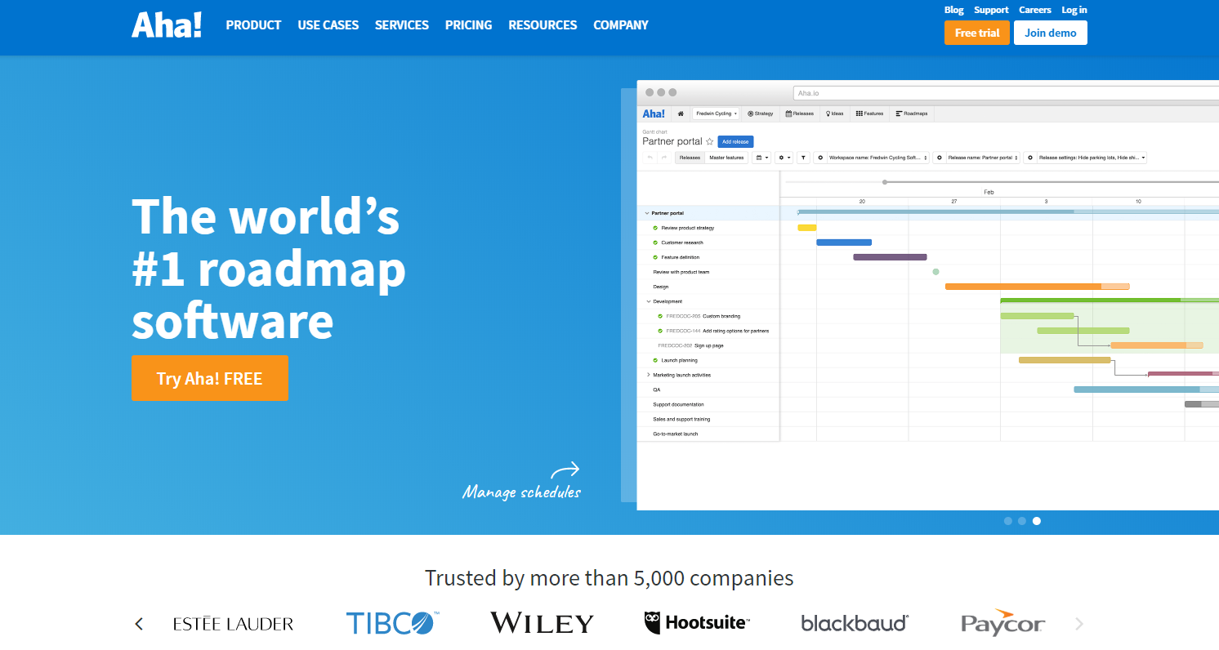
Task: Click the green check beside Review product strategy
Action: pos(655,228)
